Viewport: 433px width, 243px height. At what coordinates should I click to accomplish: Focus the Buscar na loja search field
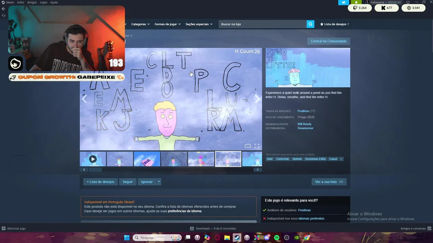(x=263, y=24)
